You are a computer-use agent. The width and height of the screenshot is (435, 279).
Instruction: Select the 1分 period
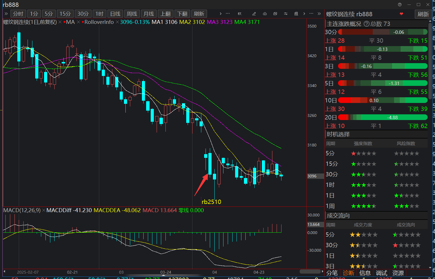(x=34, y=14)
